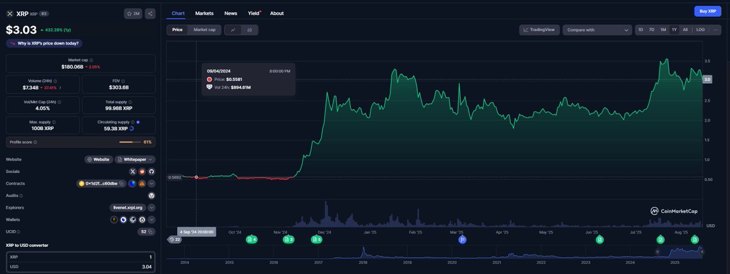
Task: Open the news marker with 3 near Nov '24
Action: (x=289, y=239)
